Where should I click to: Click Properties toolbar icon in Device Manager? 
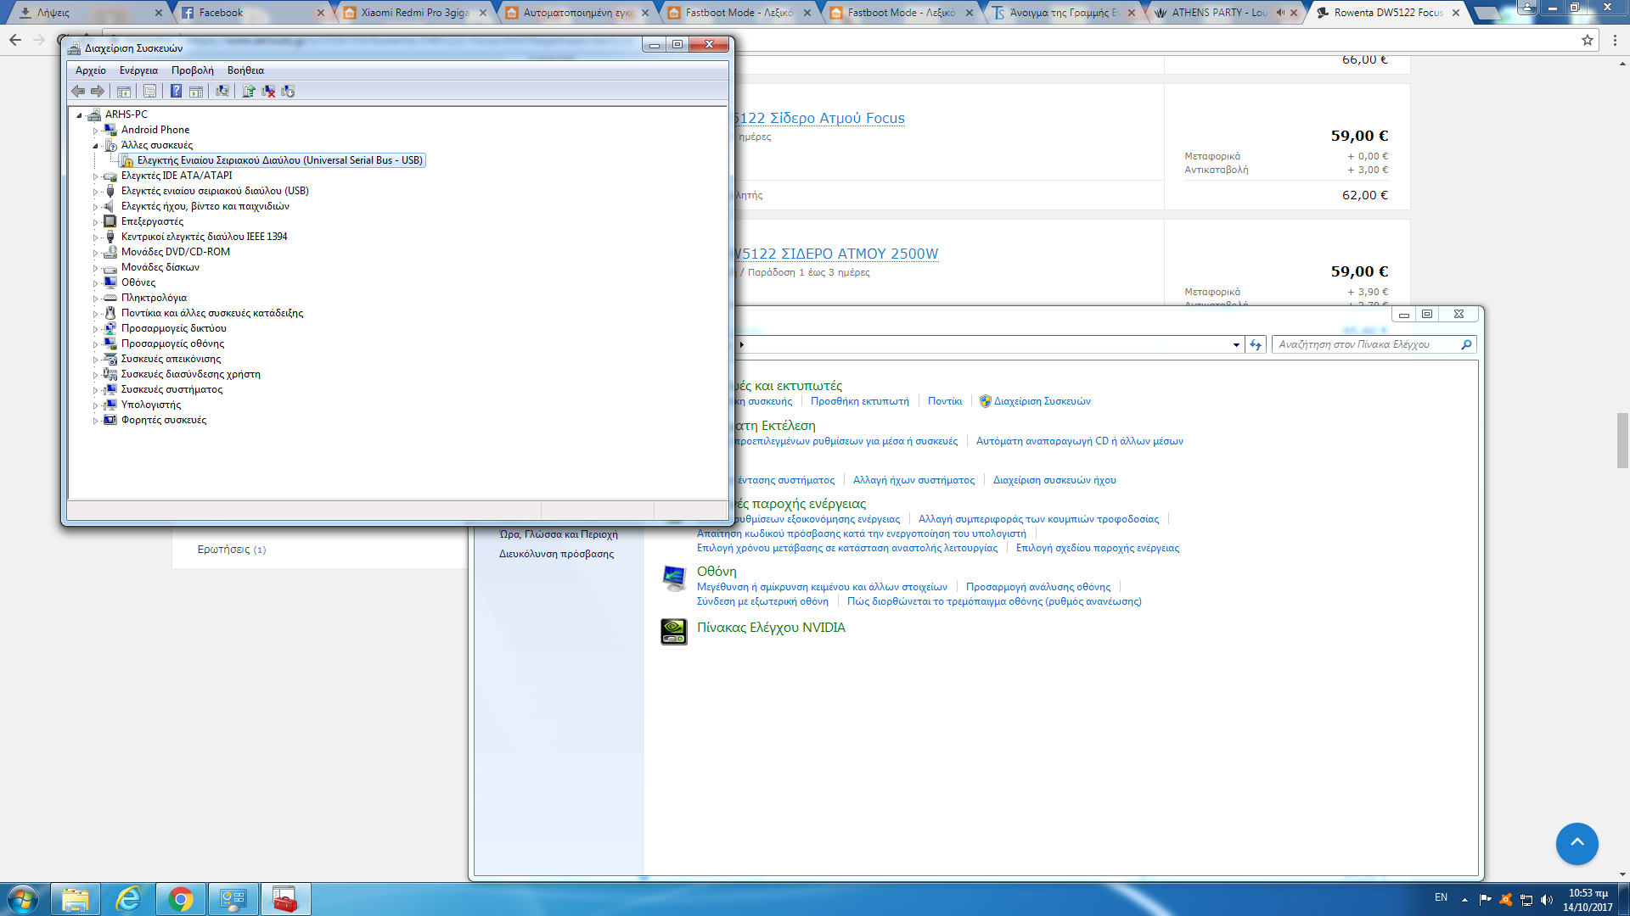pos(149,91)
